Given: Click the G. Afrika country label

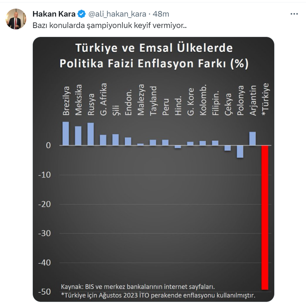Looking at the screenshot, I should [x=103, y=99].
